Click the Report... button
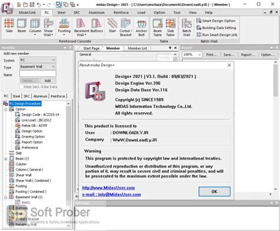 248,54
